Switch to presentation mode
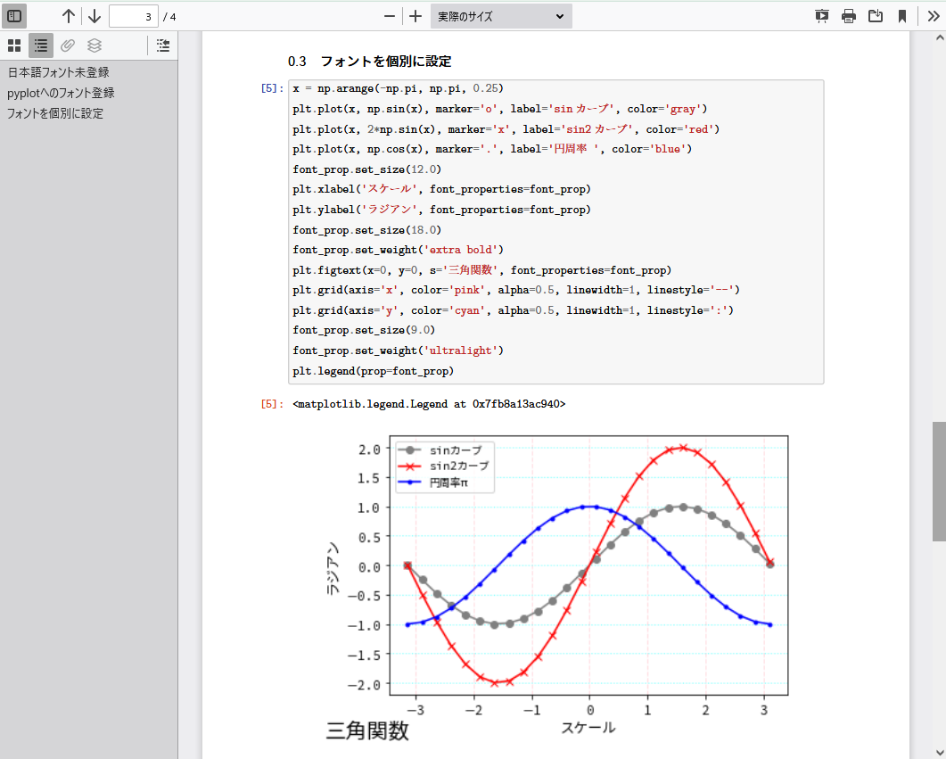 pyautogui.click(x=821, y=15)
